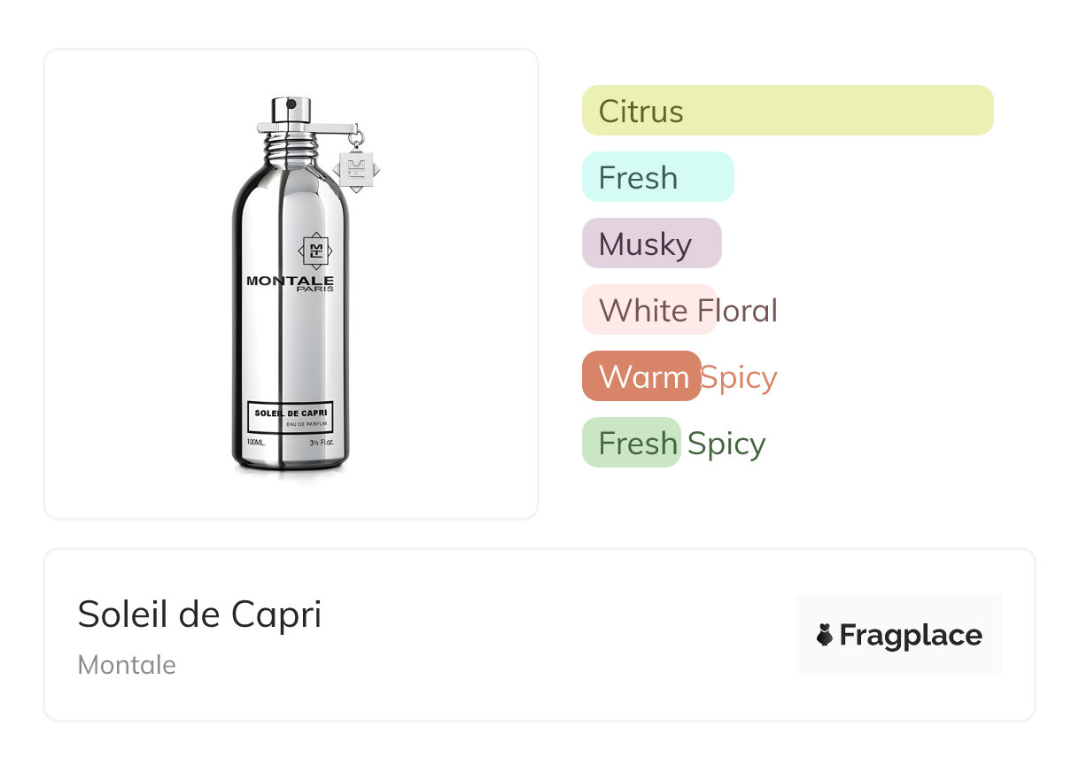Open the Montale perfume bottle image
The height and width of the screenshot is (765, 1079).
click(291, 292)
